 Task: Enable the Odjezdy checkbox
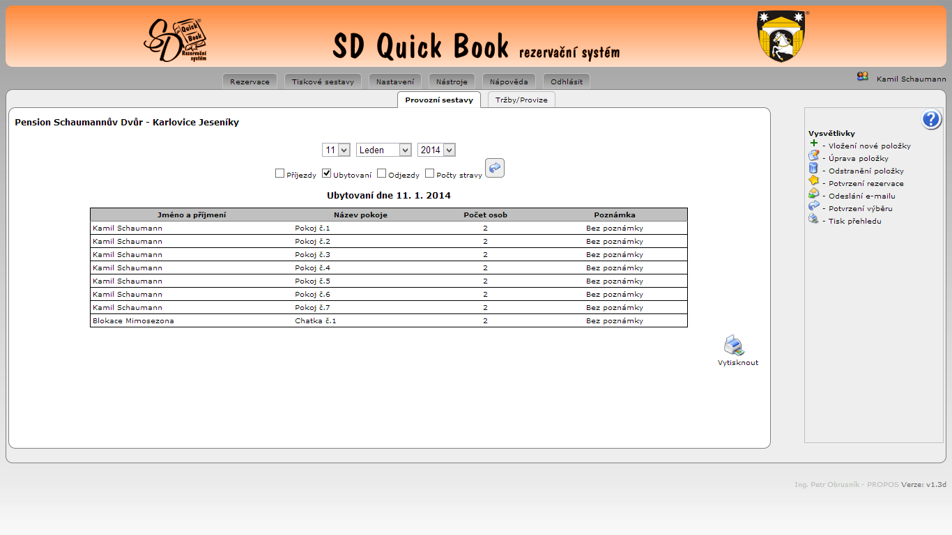(x=381, y=173)
